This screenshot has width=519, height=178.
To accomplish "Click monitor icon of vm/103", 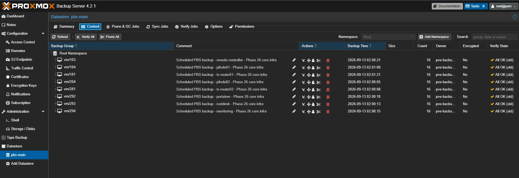I will tap(59, 60).
